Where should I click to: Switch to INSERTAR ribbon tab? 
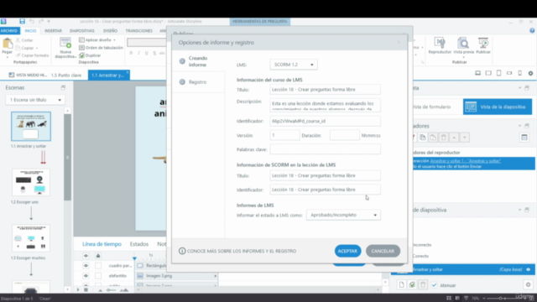pyautogui.click(x=53, y=30)
